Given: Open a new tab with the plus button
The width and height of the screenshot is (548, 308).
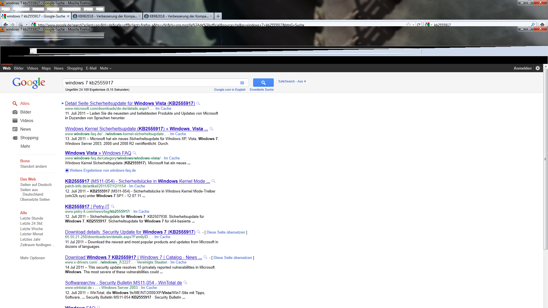Looking at the screenshot, I should tap(218, 16).
